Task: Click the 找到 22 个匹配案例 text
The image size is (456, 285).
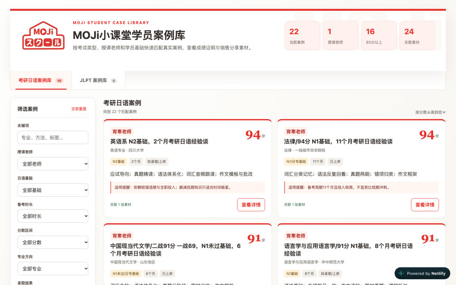Action: pos(120,112)
